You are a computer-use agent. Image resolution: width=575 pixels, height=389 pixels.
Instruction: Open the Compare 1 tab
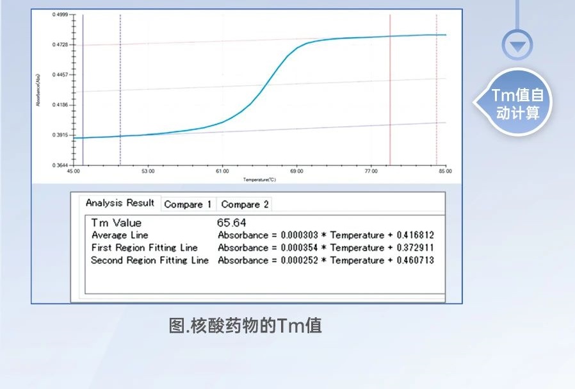pyautogui.click(x=188, y=204)
